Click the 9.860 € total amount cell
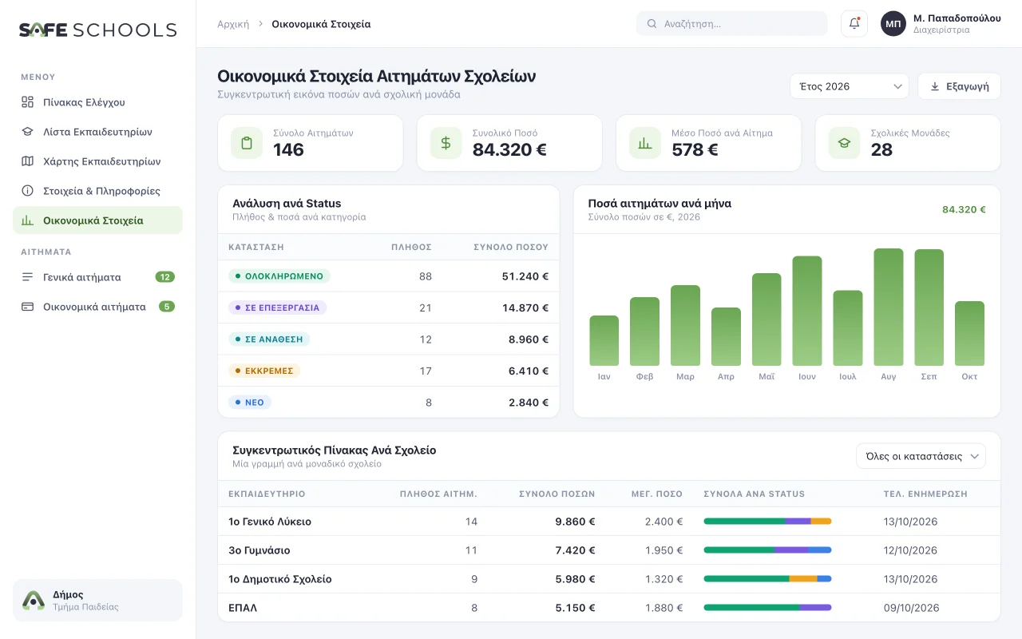 click(x=575, y=522)
